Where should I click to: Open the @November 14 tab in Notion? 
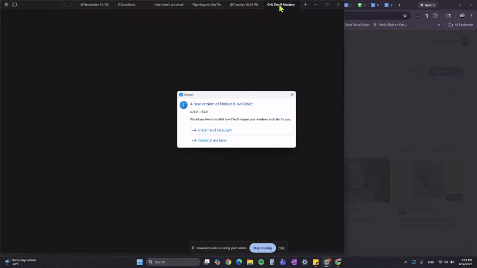pyautogui.click(x=95, y=5)
